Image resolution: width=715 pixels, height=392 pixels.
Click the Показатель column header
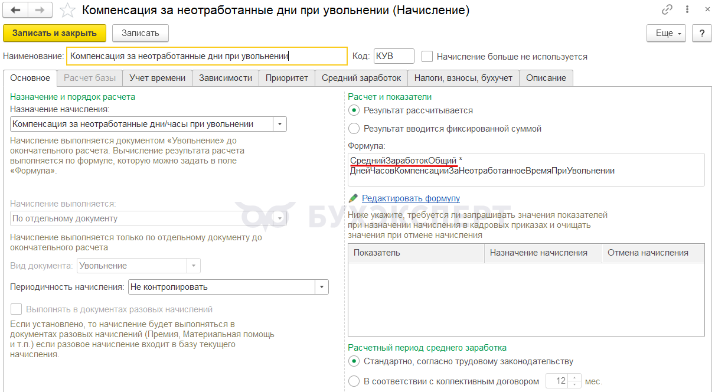pos(416,253)
